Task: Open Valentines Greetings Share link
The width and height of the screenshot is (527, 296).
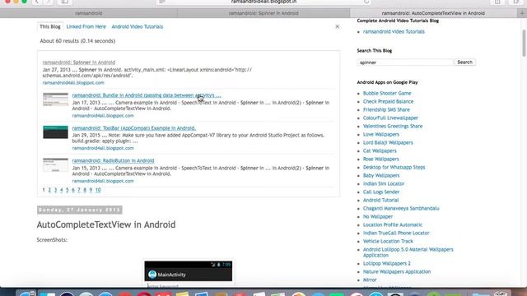Action: [393, 126]
